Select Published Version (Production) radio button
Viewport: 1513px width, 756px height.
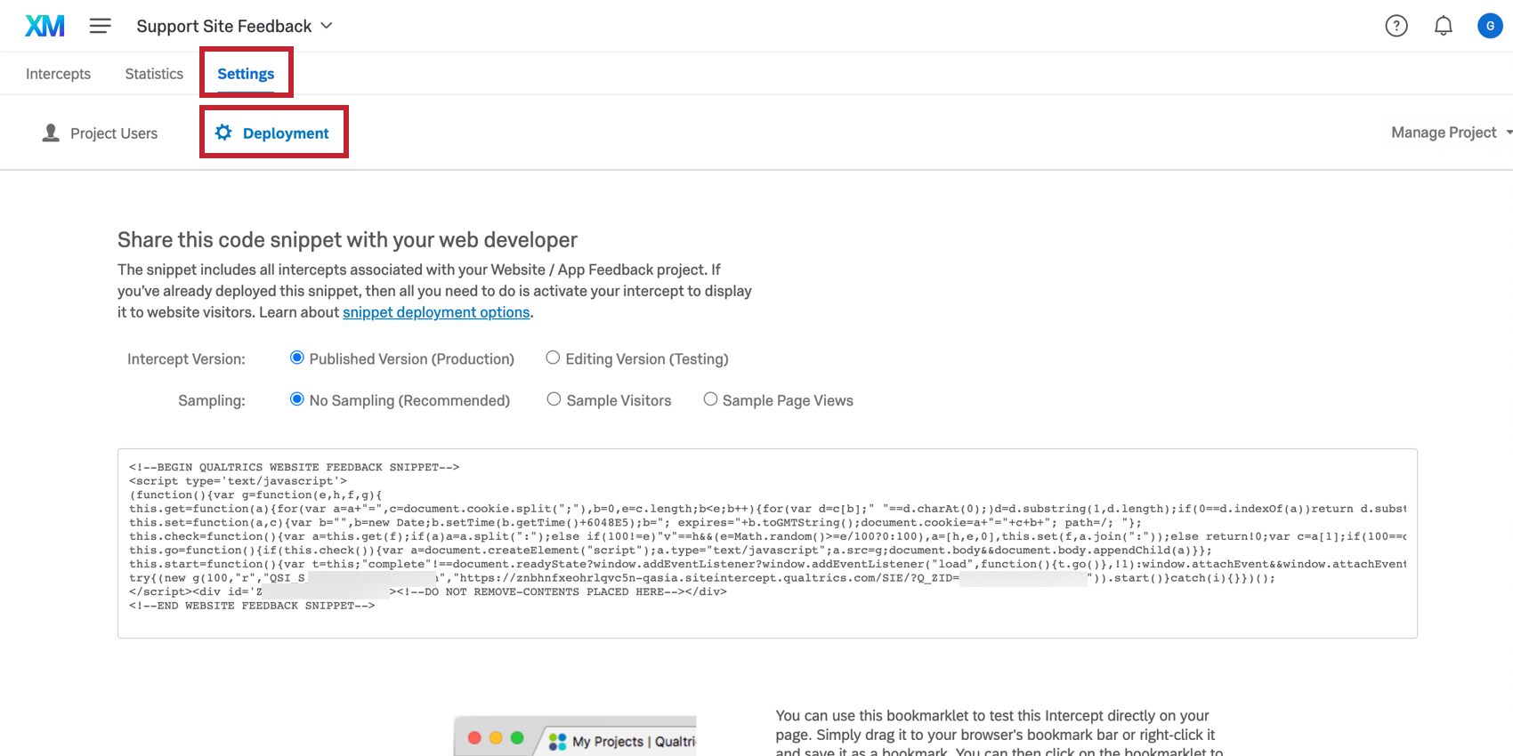[297, 358]
